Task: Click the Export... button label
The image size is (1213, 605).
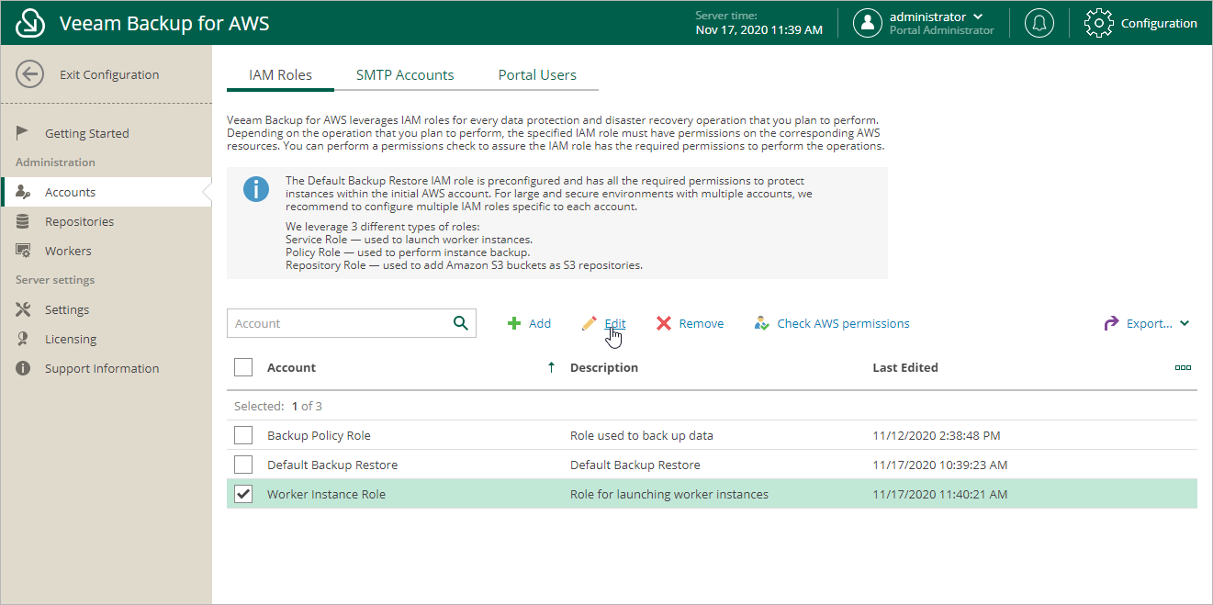Action: pyautogui.click(x=1150, y=323)
